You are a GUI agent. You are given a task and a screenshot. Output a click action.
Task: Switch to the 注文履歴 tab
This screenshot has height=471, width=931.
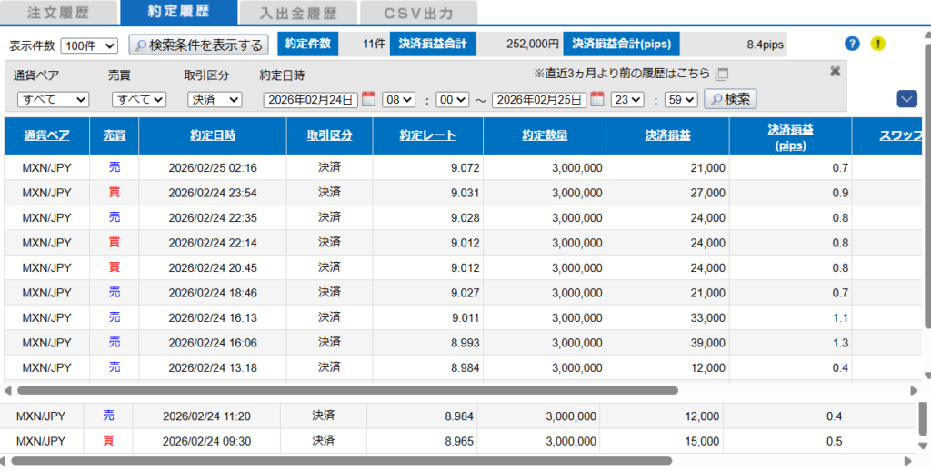[57, 14]
